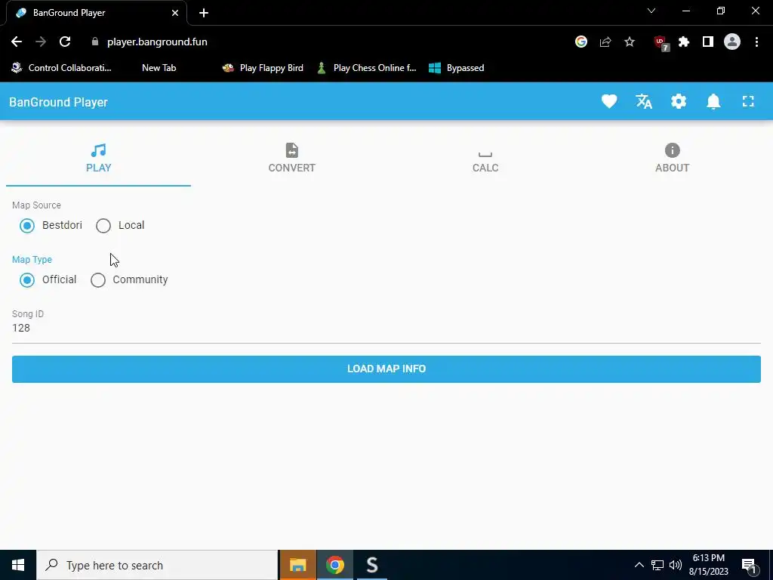Open the language translate menu
Screen dimensions: 773x580
point(644,102)
